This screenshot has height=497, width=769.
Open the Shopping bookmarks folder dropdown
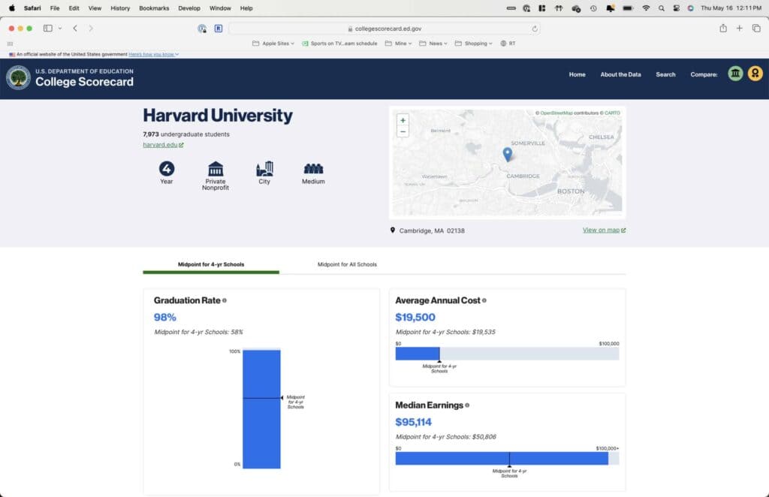(473, 43)
